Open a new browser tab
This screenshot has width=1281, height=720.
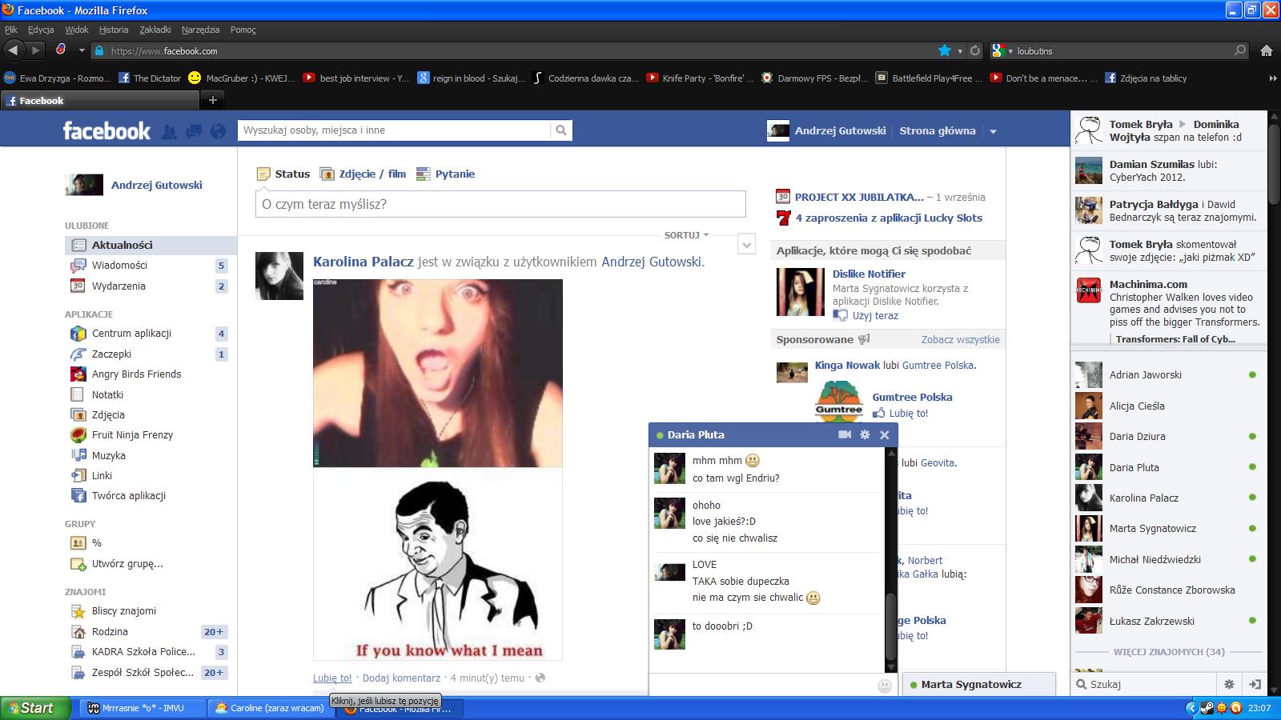pos(213,100)
